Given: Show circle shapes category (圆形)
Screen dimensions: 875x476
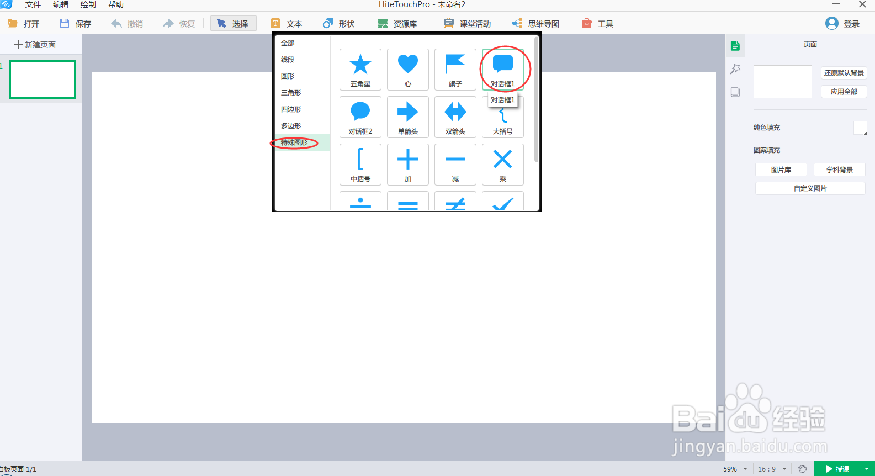Looking at the screenshot, I should (x=303, y=76).
